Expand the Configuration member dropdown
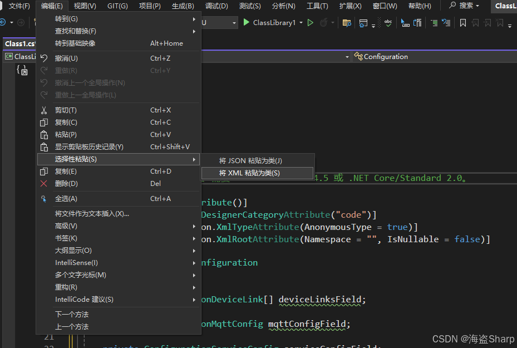This screenshot has height=348, width=517. tap(347, 57)
